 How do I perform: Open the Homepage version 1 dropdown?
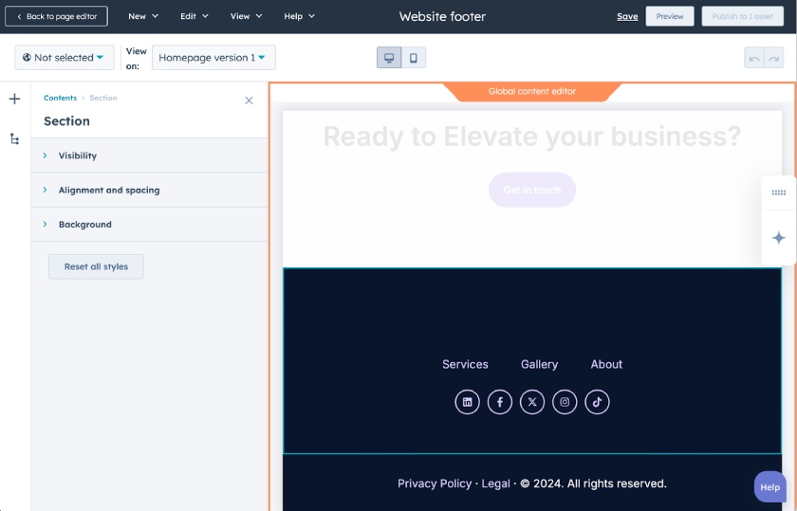tap(213, 58)
